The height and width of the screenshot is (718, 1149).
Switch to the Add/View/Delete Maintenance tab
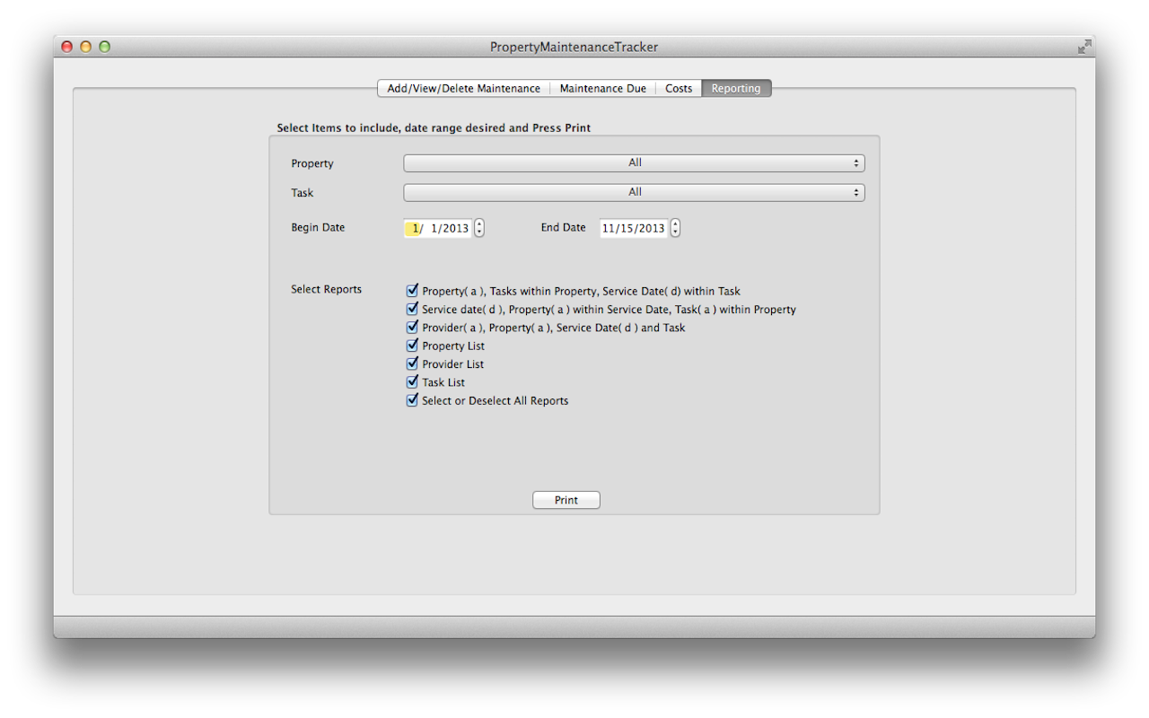pyautogui.click(x=463, y=89)
